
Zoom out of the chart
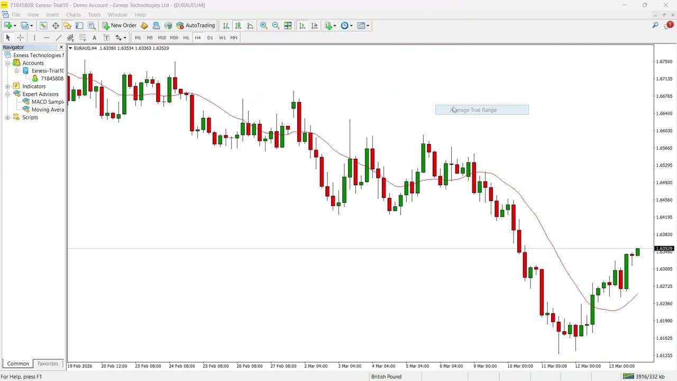[276, 25]
